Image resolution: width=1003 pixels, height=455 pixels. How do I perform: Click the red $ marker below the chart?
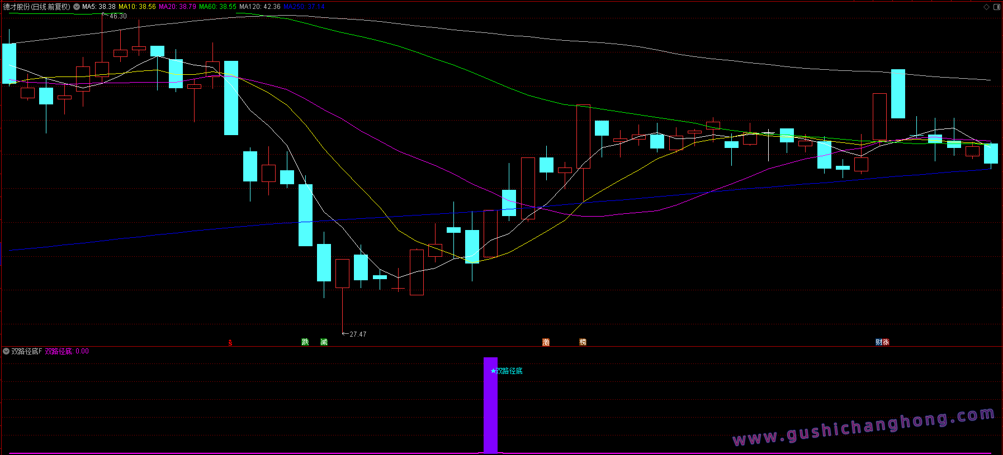(230, 343)
